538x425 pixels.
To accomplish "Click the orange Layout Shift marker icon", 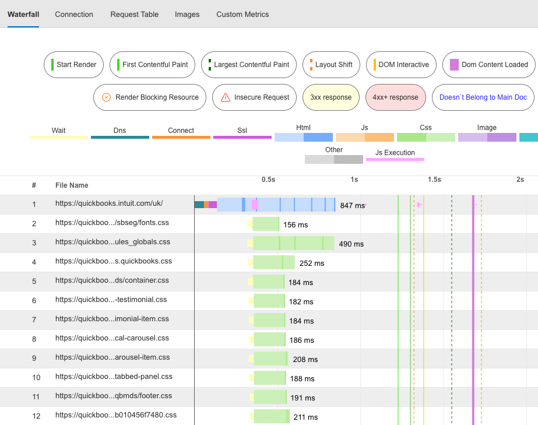I will pos(311,65).
